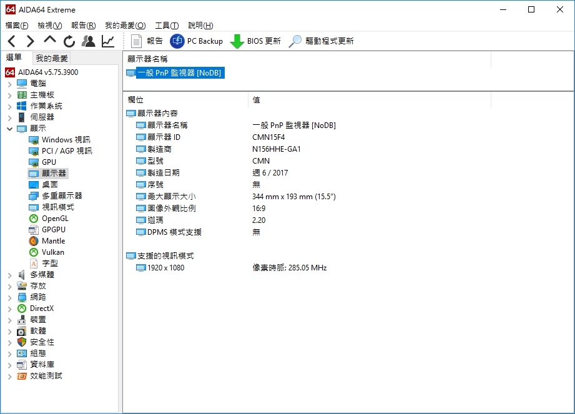Select the GPGPU tree item
The image size is (575, 414).
pos(47,230)
